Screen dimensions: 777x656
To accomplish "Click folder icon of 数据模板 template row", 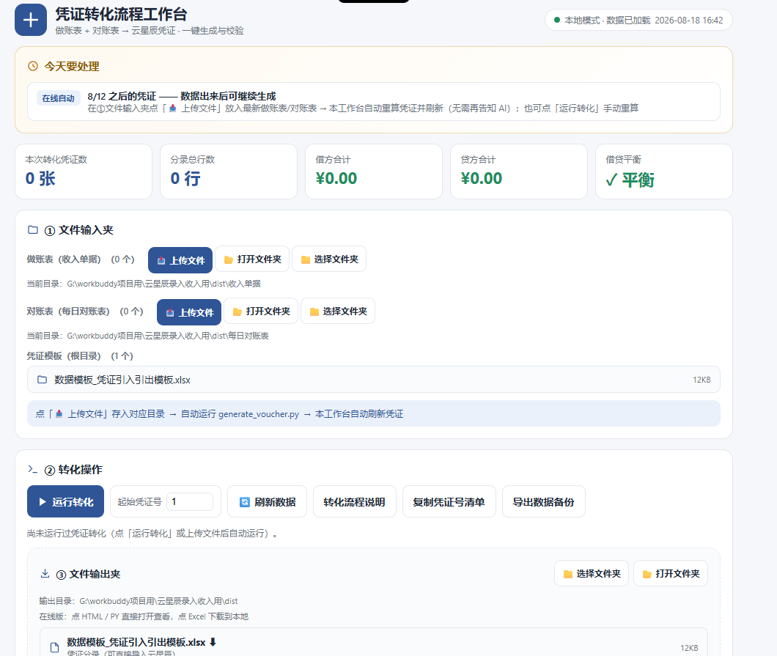I will pyautogui.click(x=42, y=380).
